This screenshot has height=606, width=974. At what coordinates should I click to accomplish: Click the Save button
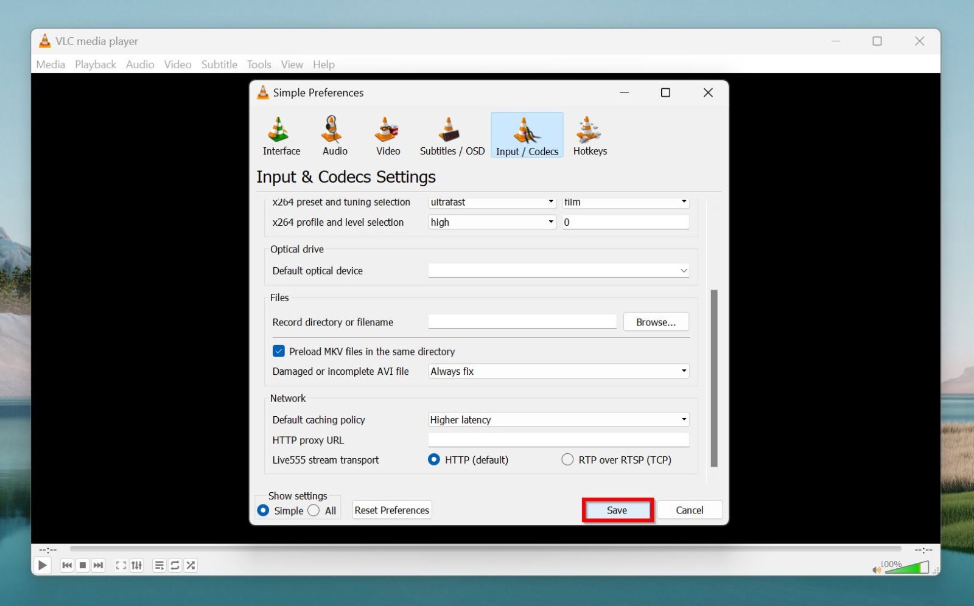coord(617,510)
